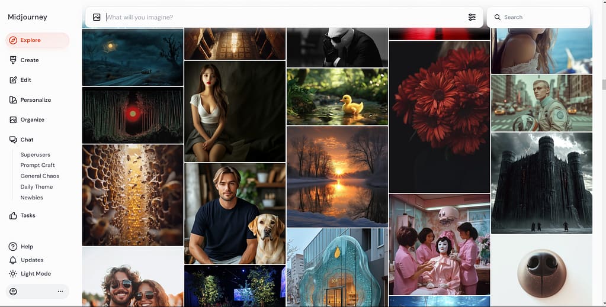
Task: Open the Chat section label
Action: (27, 140)
